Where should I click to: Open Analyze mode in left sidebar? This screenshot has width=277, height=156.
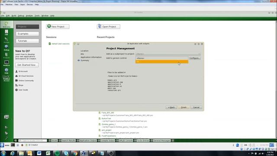[x=6, y=63]
